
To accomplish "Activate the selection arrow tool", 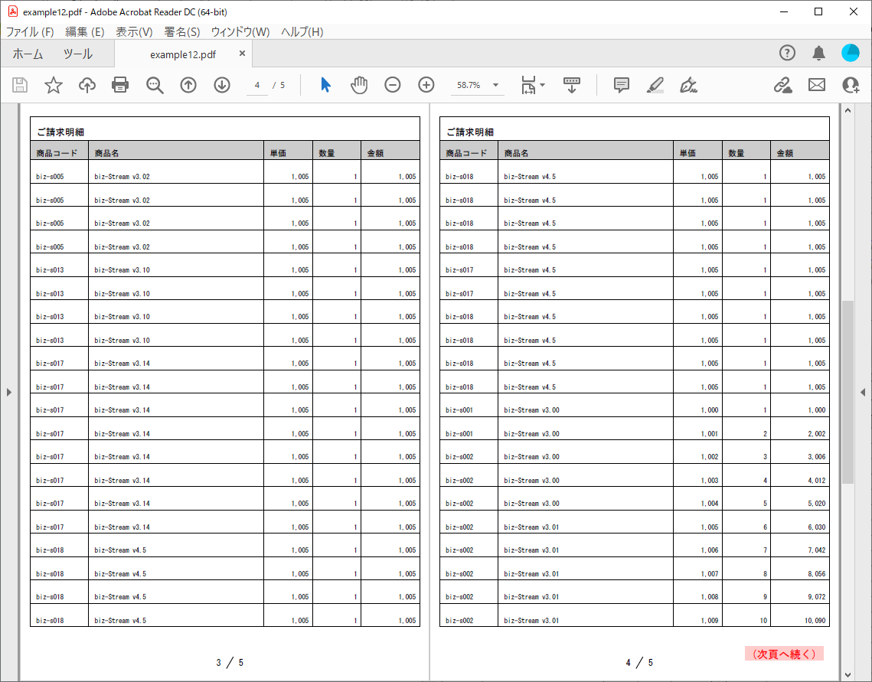I will 325,85.
